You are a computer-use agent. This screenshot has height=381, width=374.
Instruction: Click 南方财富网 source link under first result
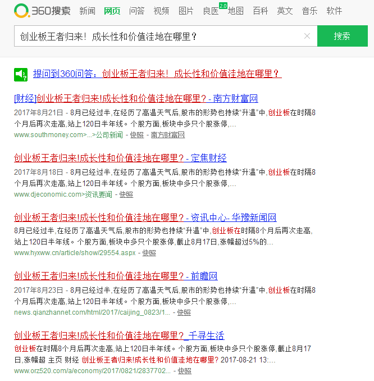(168, 135)
